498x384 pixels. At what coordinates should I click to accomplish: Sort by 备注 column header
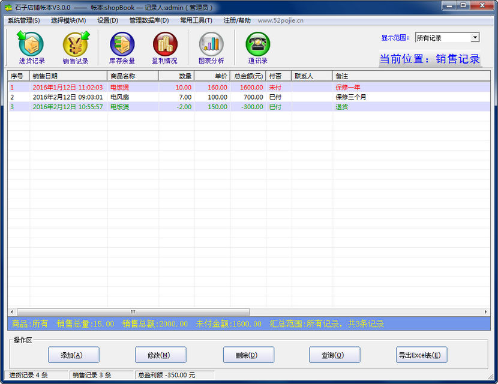(411, 76)
